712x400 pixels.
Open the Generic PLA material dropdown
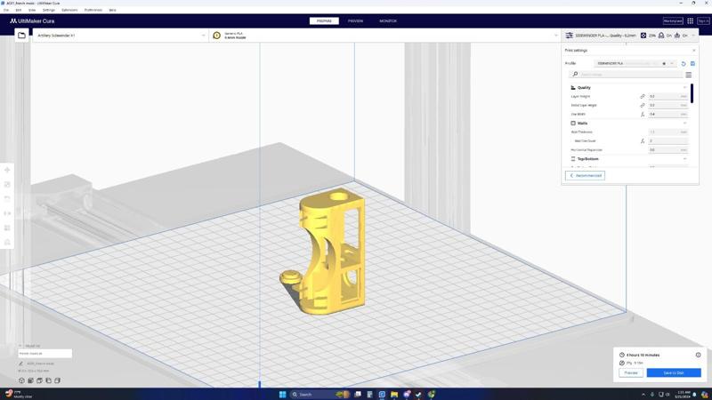[385, 36]
